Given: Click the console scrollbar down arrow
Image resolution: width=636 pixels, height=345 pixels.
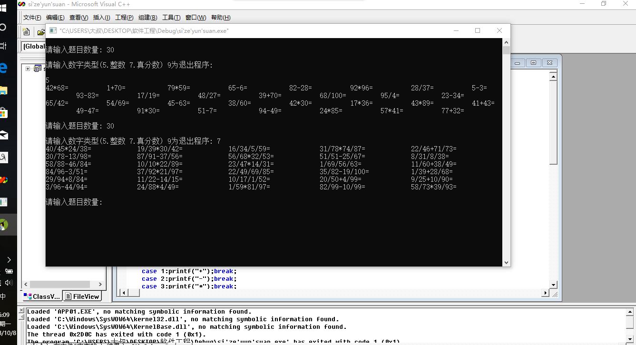Looking at the screenshot, I should [506, 262].
